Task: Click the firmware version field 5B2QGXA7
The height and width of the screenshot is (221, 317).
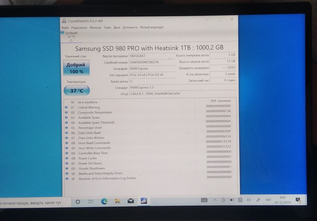Action: tap(152, 56)
